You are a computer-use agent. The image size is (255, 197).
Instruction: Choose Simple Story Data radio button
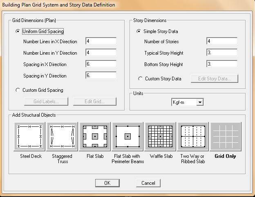139,31
